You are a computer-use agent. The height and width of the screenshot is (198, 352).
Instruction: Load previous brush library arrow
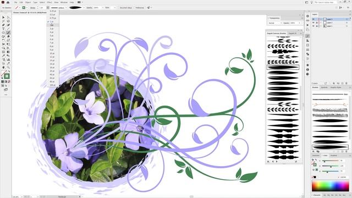point(273,161)
